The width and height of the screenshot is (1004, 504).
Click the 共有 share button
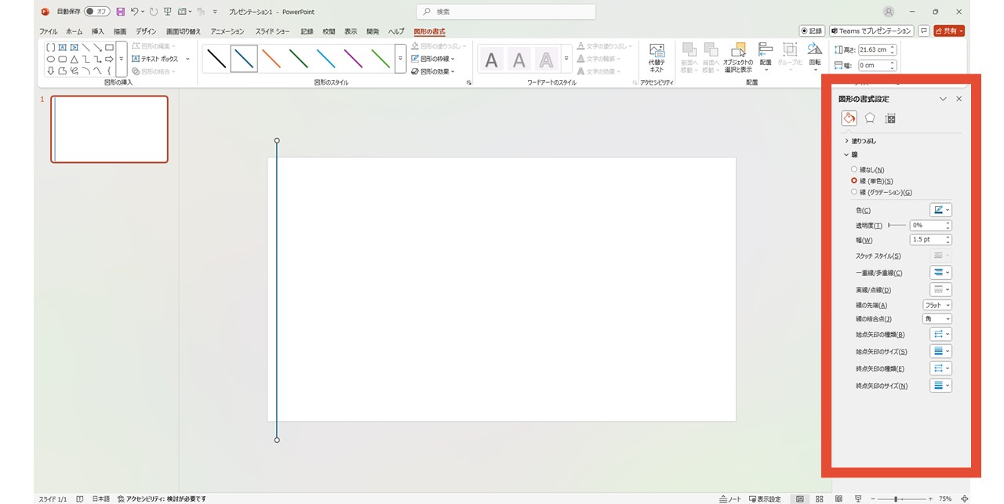click(949, 31)
